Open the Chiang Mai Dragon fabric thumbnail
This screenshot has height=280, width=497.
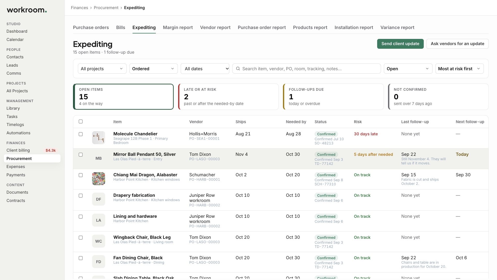99,179
